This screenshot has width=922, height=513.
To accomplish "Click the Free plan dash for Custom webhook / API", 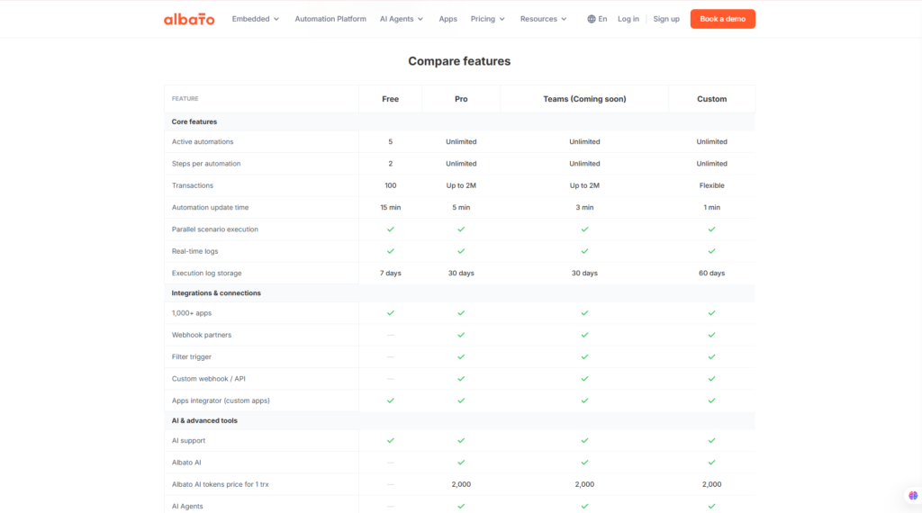I will click(391, 379).
